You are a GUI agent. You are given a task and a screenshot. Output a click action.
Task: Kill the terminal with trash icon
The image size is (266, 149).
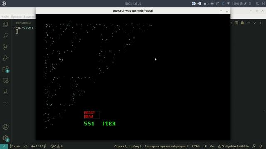242,23
